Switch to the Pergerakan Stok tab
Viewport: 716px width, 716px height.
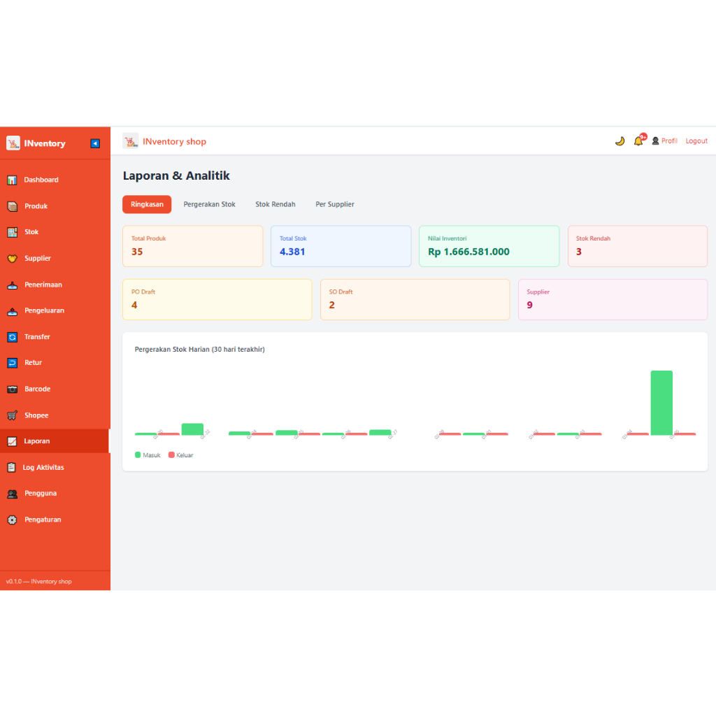[210, 205]
